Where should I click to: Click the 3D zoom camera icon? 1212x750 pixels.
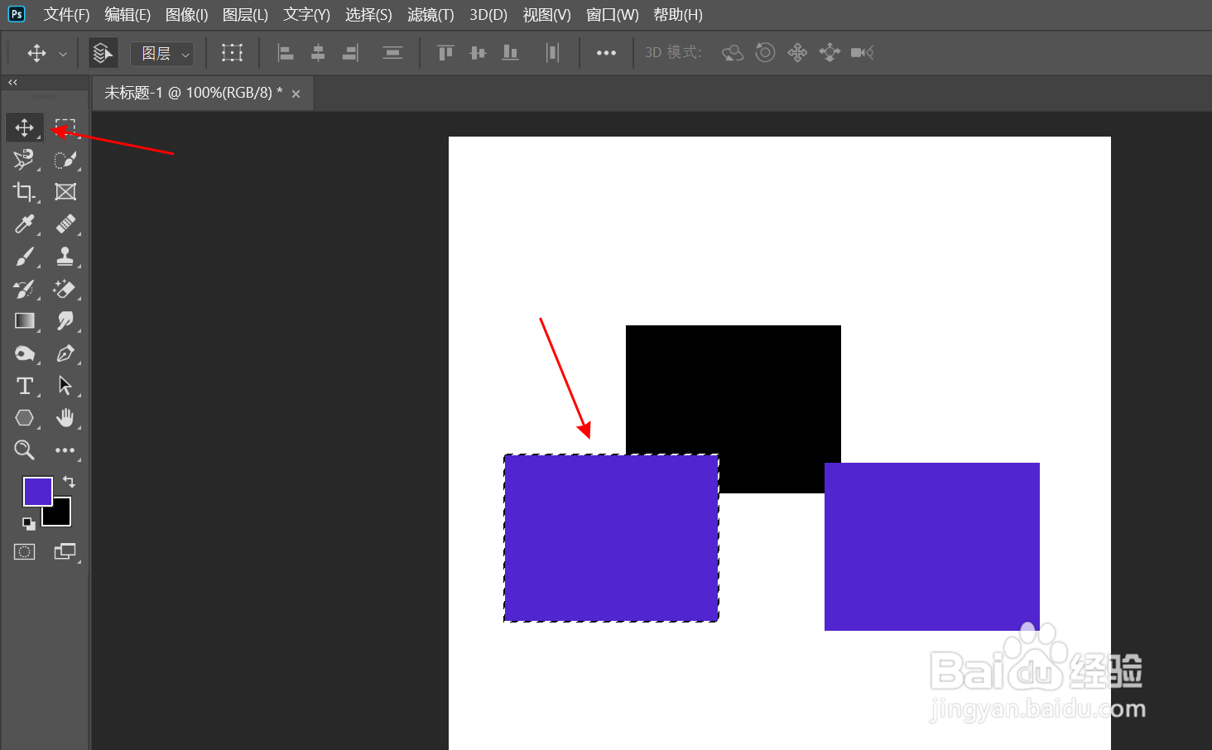coord(862,53)
